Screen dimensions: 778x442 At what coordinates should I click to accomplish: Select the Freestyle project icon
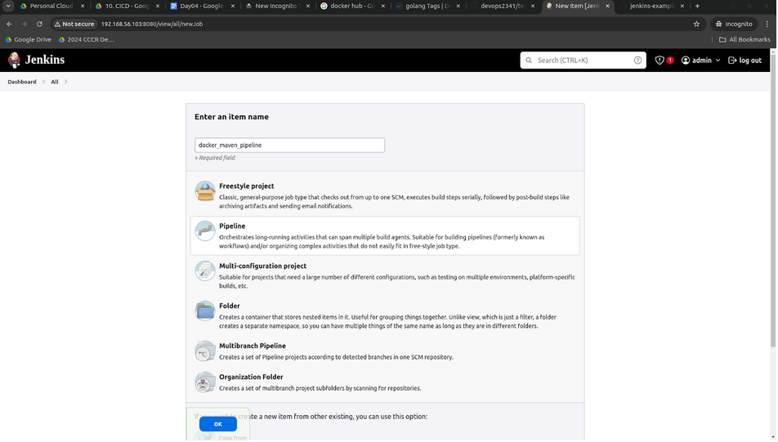[x=205, y=191]
